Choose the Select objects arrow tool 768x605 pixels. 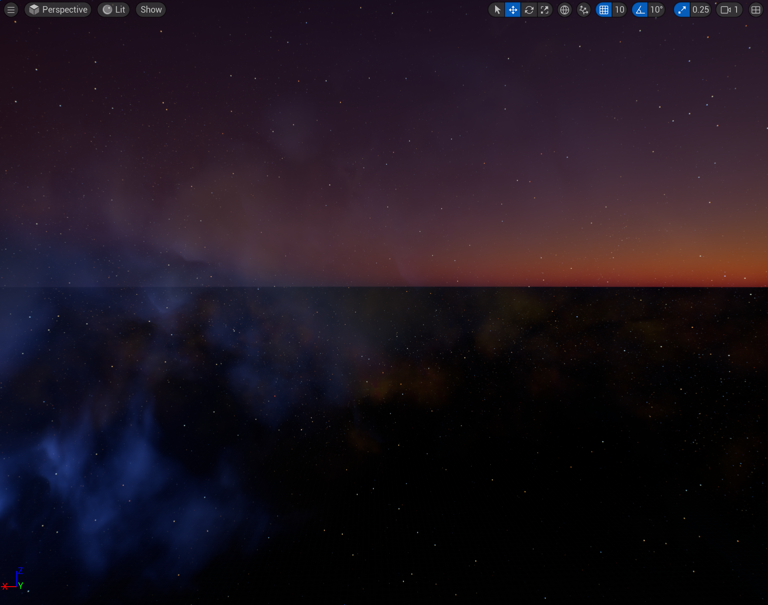(x=497, y=10)
